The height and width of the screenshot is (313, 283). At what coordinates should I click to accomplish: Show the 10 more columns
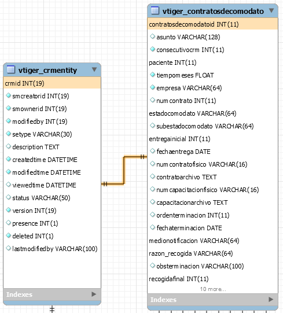pos(213,289)
